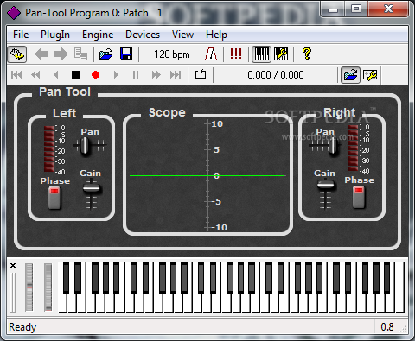This screenshot has height=341, width=415.
Task: Click the Scope display green waveform line
Action: tap(207, 175)
